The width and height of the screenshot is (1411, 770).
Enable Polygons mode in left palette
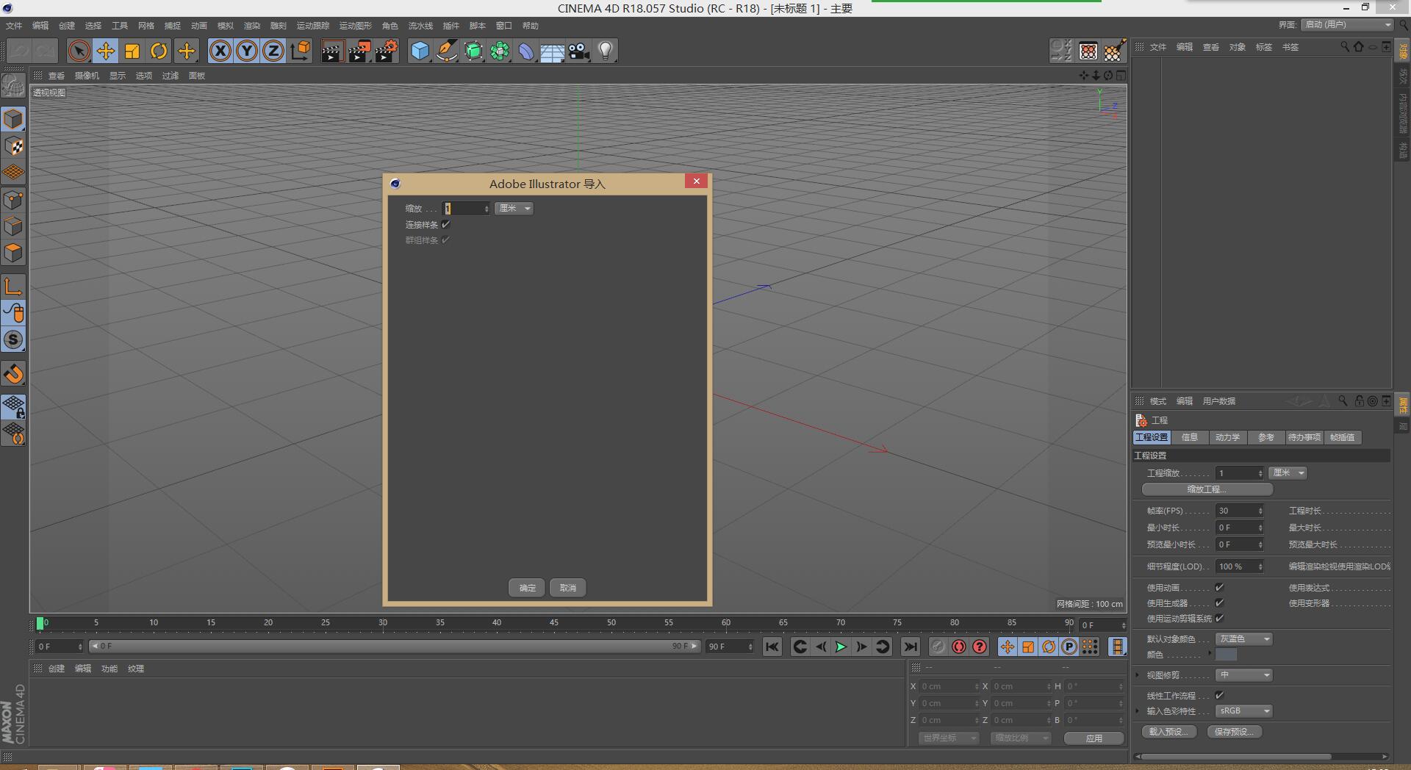click(x=13, y=253)
